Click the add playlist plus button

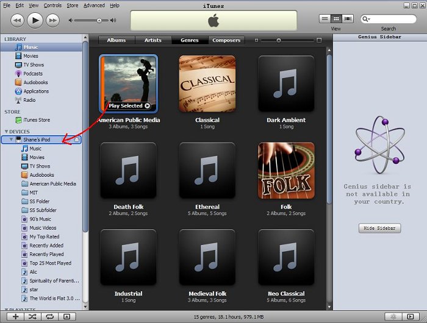[15, 316]
